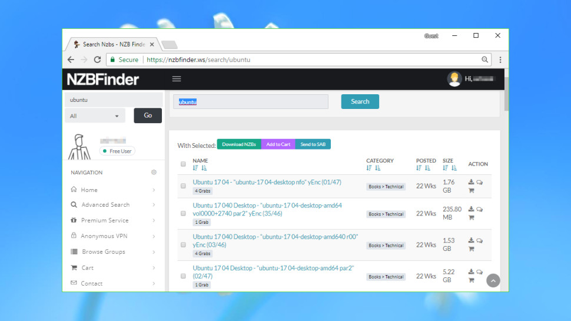Sort Posted column ascending
571x321 pixels.
coord(427,168)
